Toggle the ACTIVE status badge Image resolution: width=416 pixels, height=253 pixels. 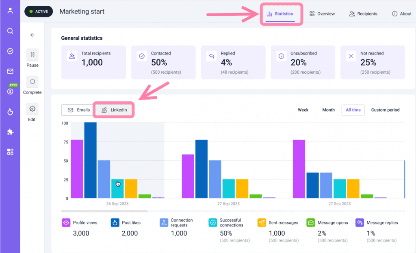click(39, 11)
